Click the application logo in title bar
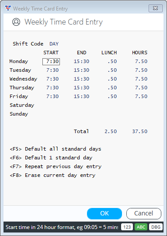Viewport: 167px width, 236px height. click(x=8, y=8)
